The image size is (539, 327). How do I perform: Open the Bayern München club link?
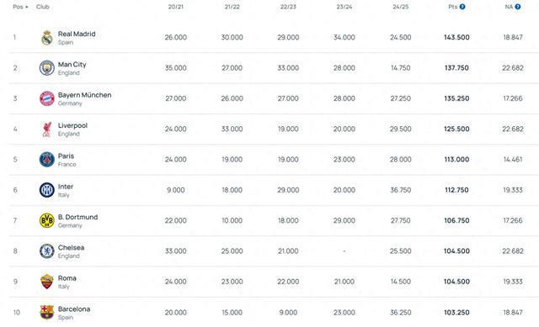click(x=84, y=95)
